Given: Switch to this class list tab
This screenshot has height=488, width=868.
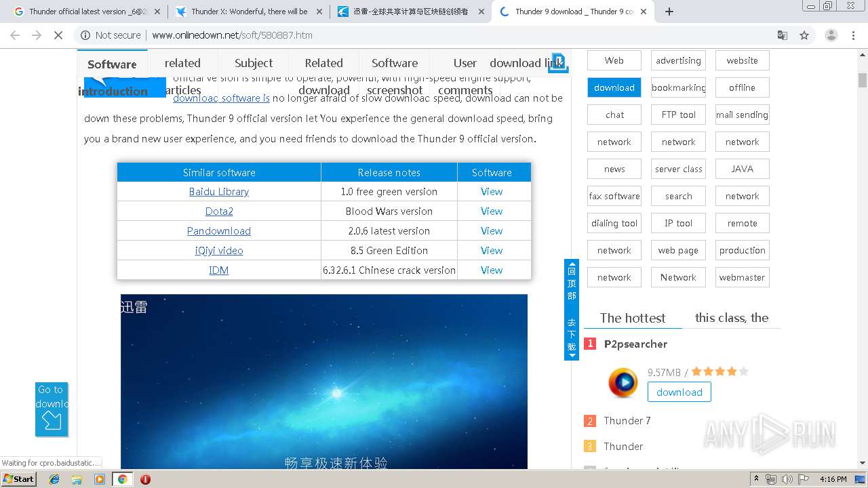Looking at the screenshot, I should (x=732, y=318).
